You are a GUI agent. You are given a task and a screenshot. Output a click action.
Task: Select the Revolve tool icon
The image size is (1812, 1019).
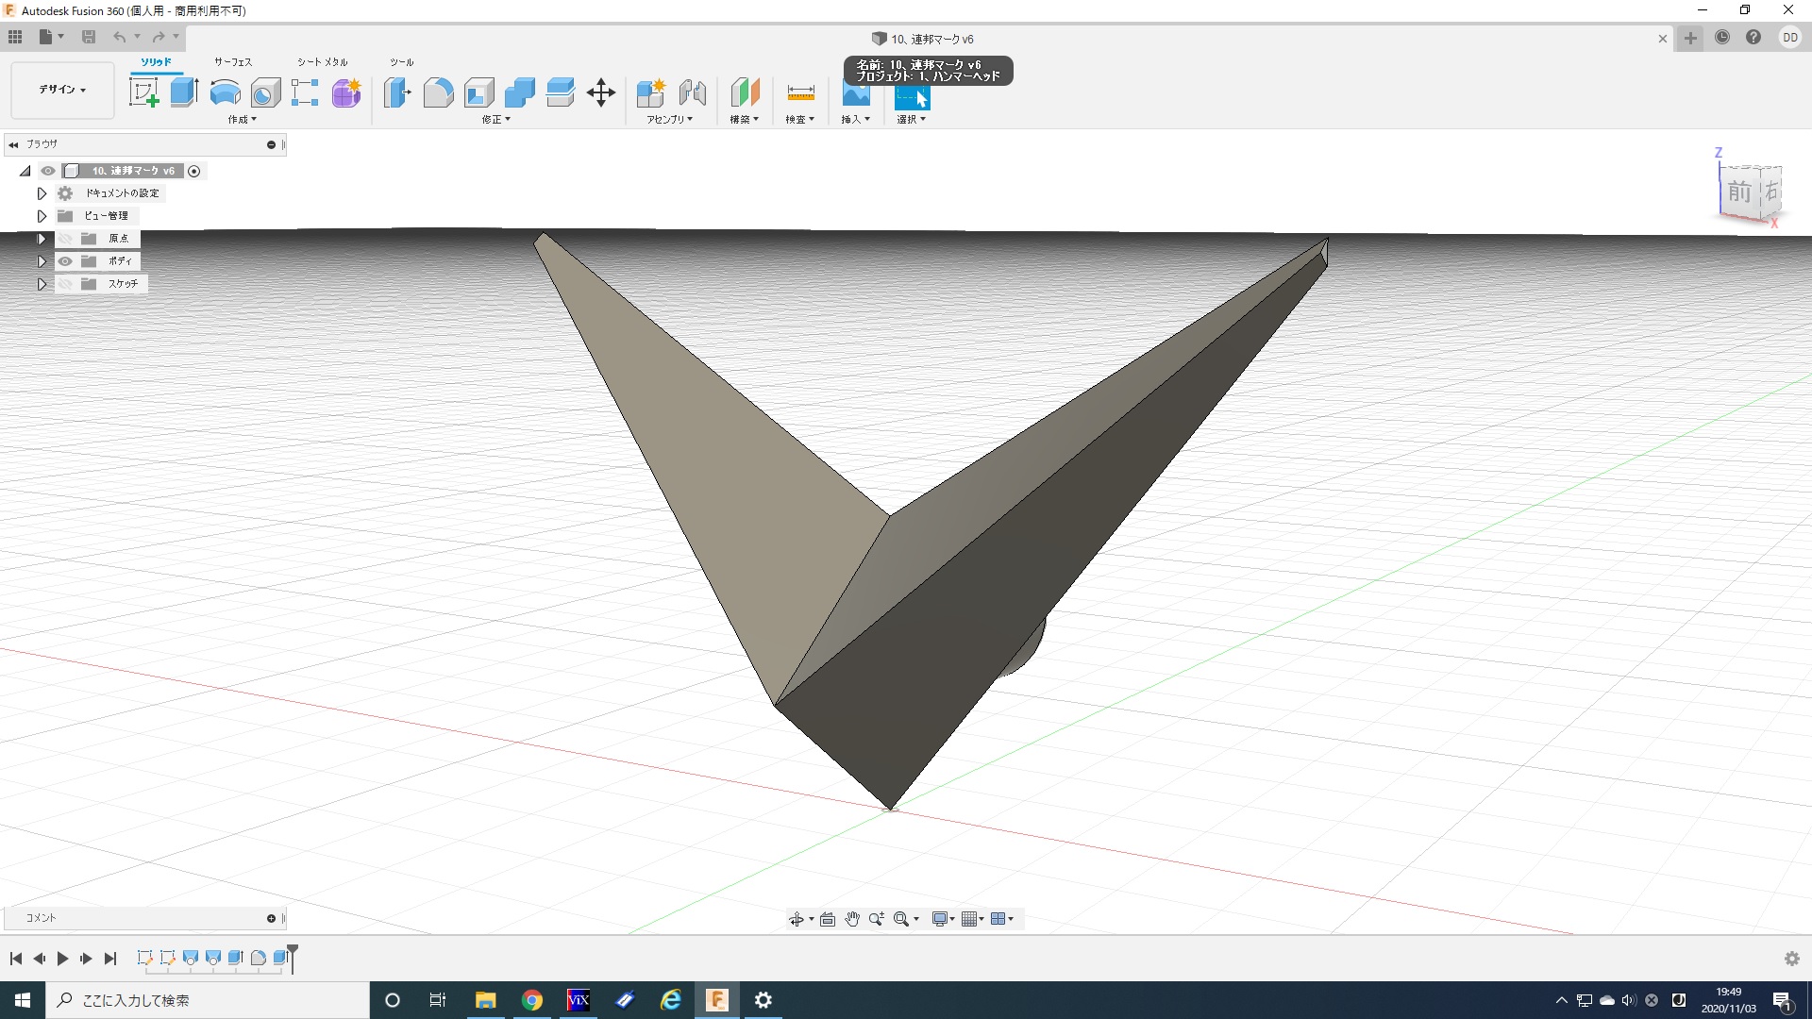(x=225, y=92)
